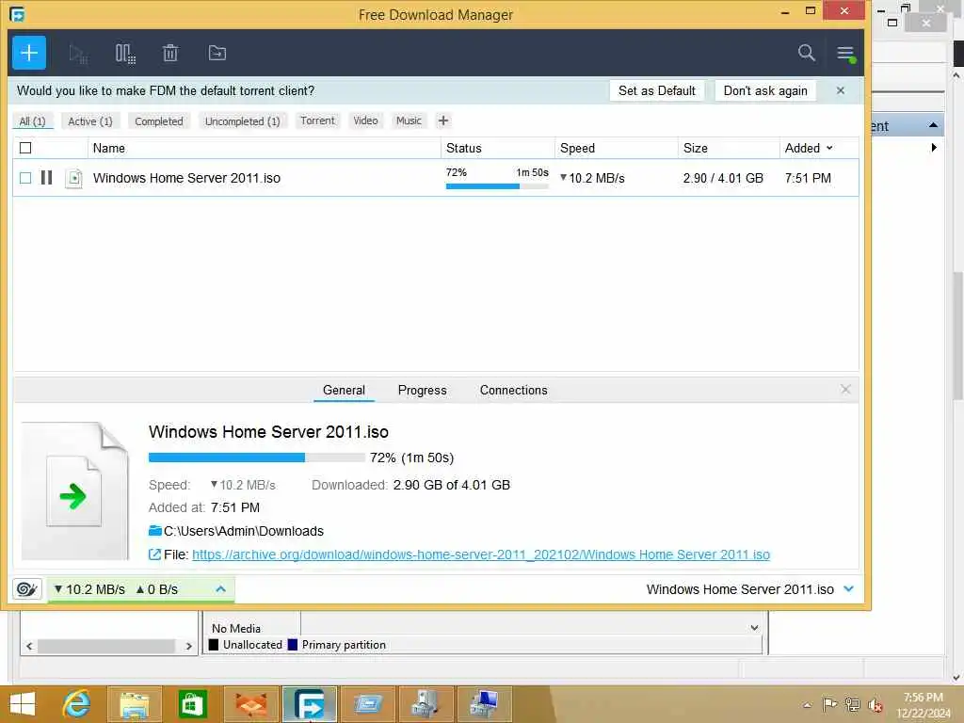This screenshot has width=964, height=723.
Task: Click the Set as Default button
Action: tap(656, 90)
